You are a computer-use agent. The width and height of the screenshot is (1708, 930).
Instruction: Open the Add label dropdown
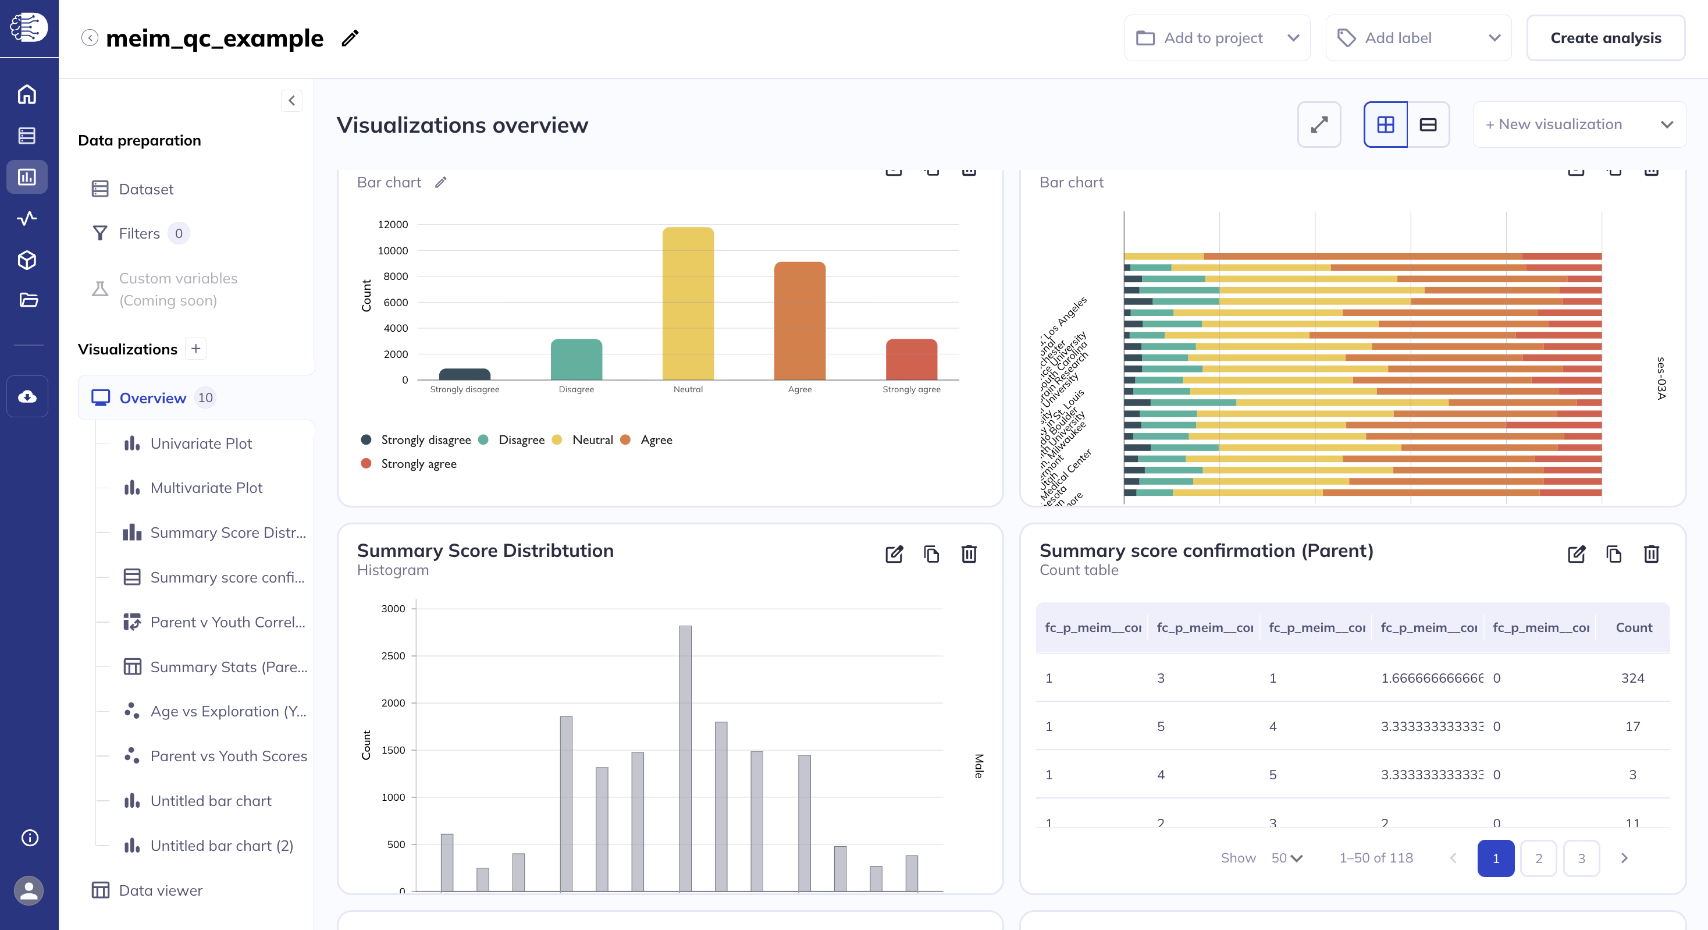[x=1418, y=38]
